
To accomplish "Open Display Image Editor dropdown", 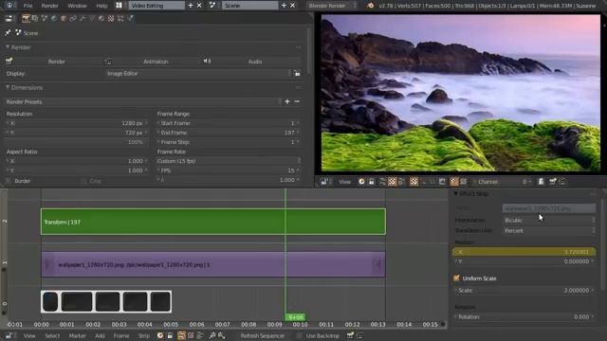I will pos(198,74).
